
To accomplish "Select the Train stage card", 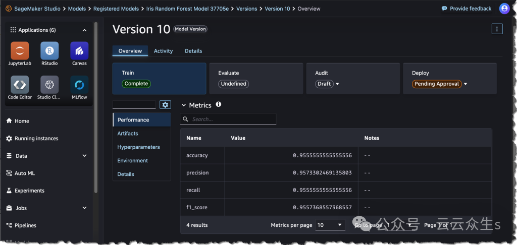I will point(159,79).
